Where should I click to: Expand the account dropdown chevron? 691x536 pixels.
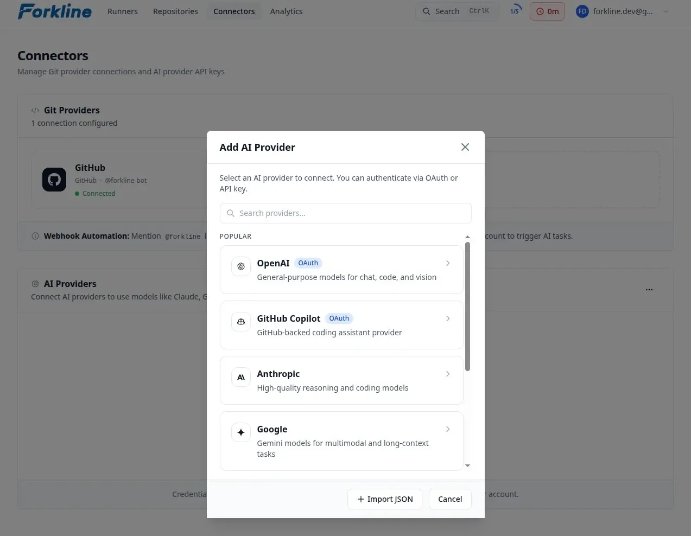(x=666, y=11)
